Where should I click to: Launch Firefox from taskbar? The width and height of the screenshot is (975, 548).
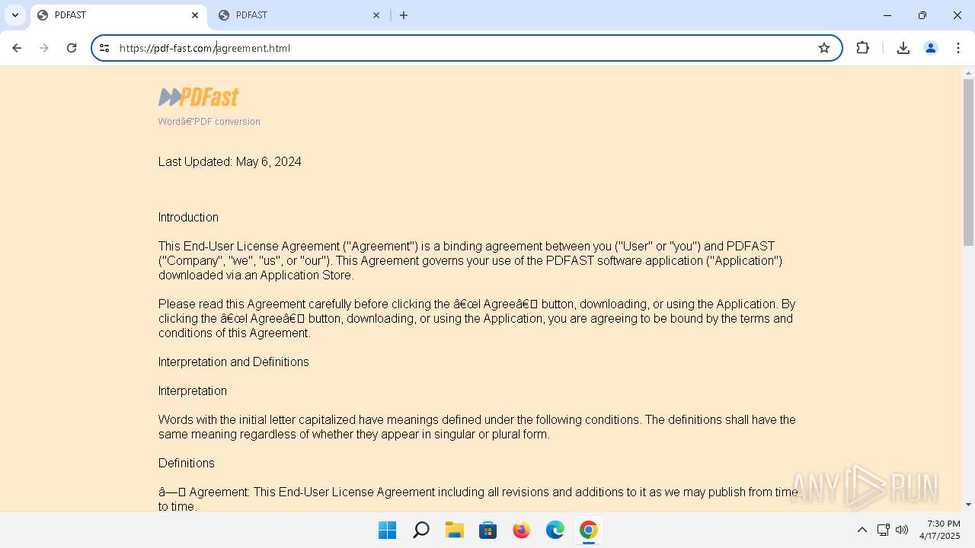click(x=521, y=530)
